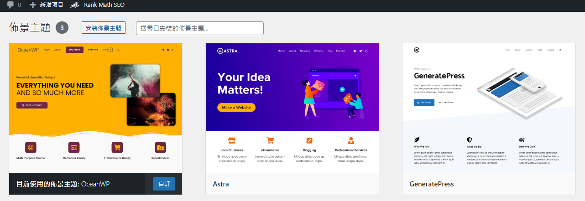Image resolution: width=585 pixels, height=201 pixels.
Task: Open the GeneratePress theme screenshot
Action: coord(489,108)
